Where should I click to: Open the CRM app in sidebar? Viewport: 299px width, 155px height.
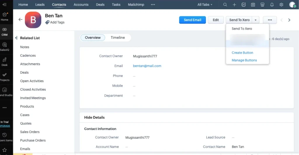[5, 32]
